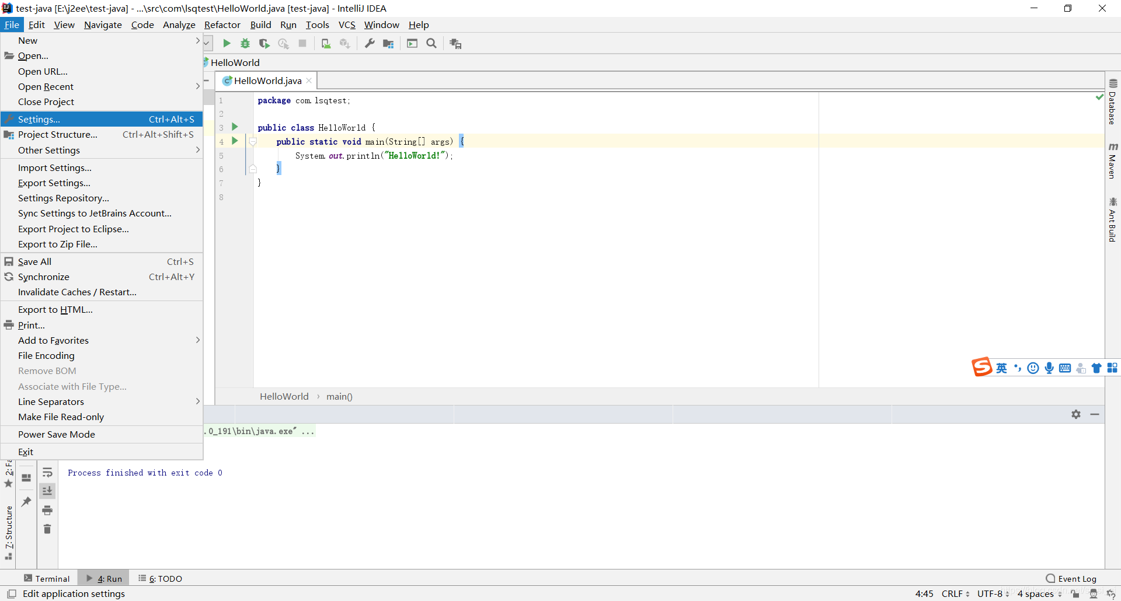Toggle Power Save Mode menu item
The image size is (1121, 601).
102,434
